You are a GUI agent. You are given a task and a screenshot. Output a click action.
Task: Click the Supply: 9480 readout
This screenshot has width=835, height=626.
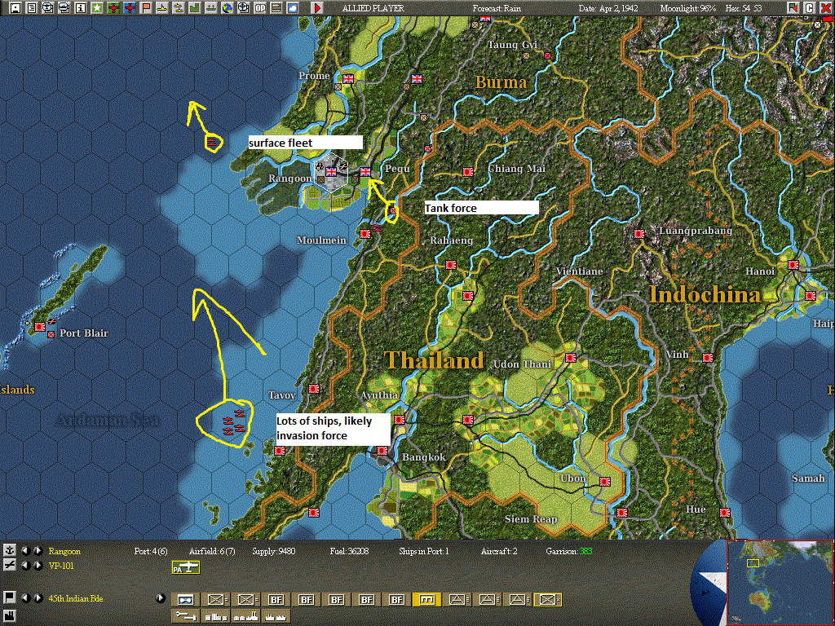(x=273, y=551)
